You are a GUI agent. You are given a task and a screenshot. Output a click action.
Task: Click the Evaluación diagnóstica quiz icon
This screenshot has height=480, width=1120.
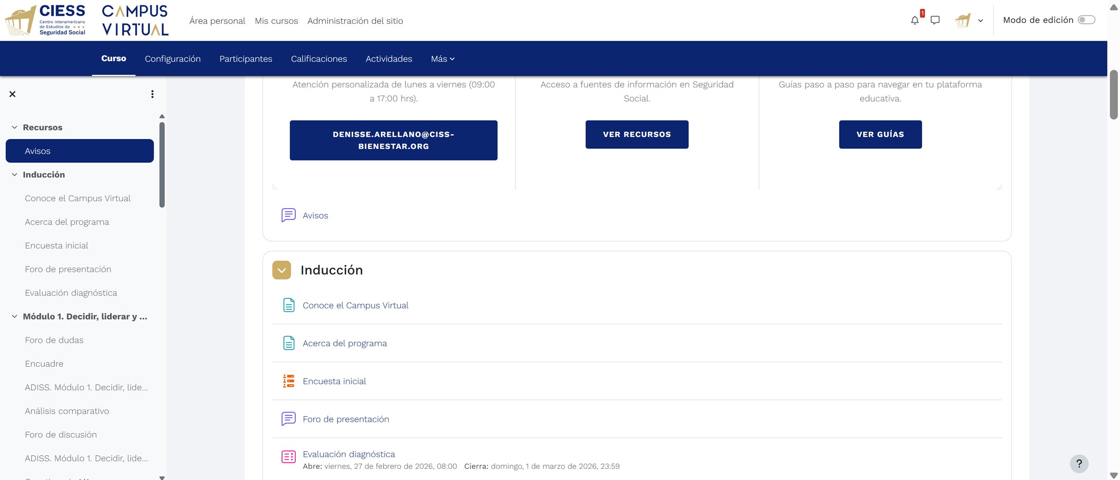click(x=288, y=457)
